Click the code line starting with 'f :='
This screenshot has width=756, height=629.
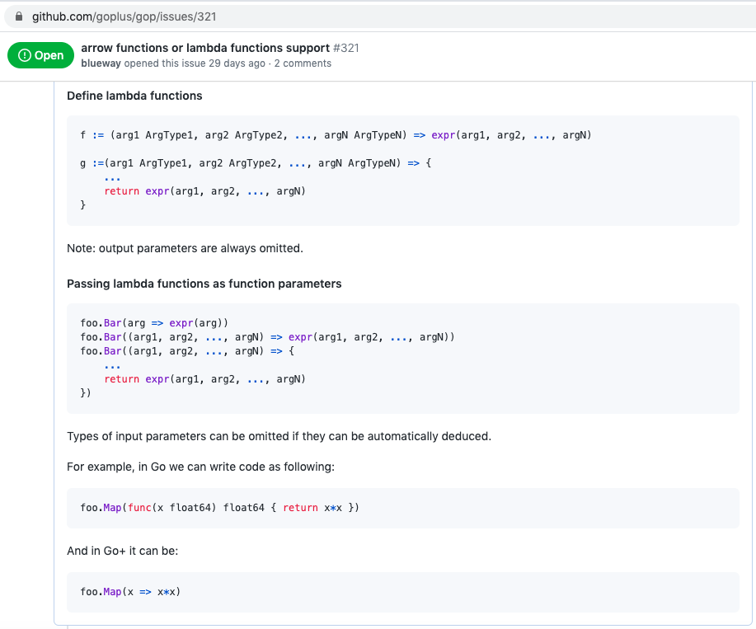336,135
